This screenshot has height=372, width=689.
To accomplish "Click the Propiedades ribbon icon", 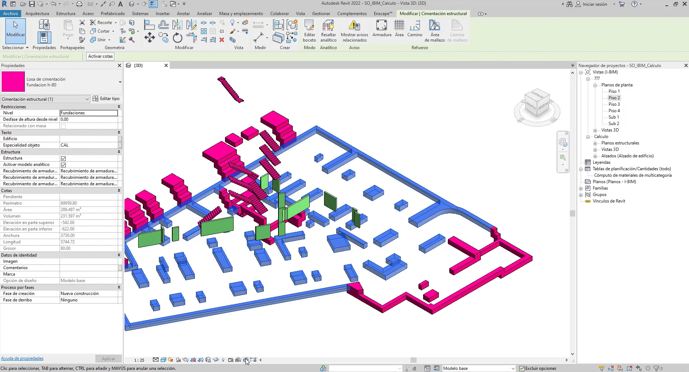I will click(44, 37).
